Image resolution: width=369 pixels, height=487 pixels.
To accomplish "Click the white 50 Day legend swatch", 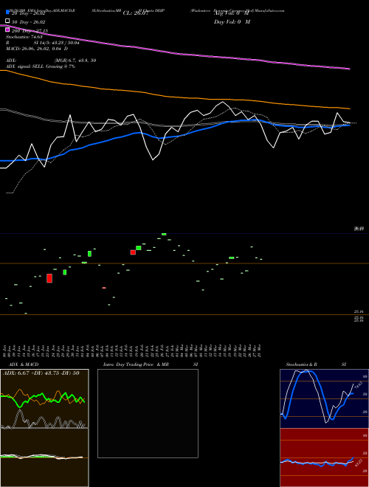I will click(8, 21).
